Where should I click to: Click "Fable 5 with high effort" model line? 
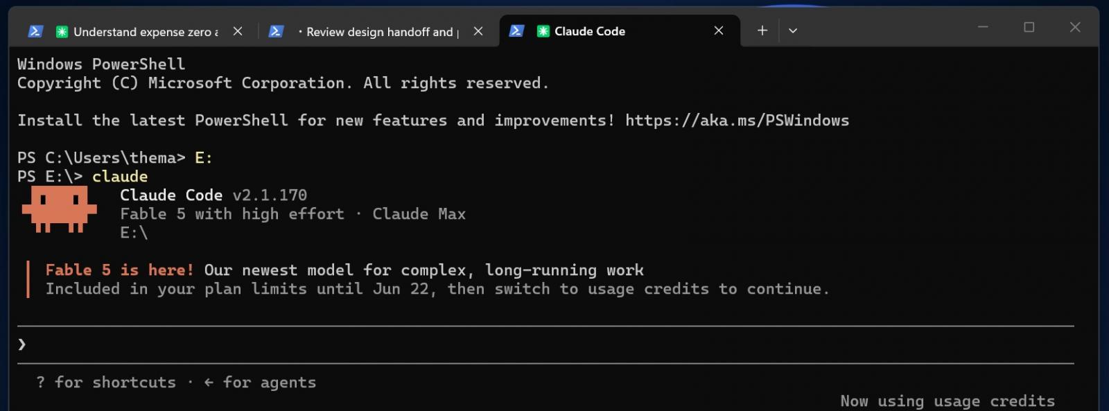tap(232, 214)
